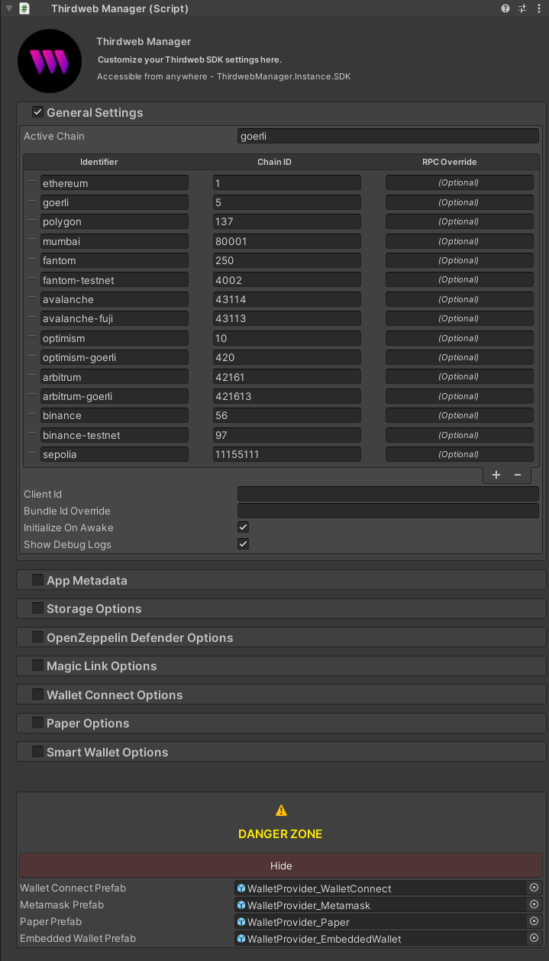The width and height of the screenshot is (549, 961).
Task: Open the component presets icon
Action: pyautogui.click(x=522, y=8)
